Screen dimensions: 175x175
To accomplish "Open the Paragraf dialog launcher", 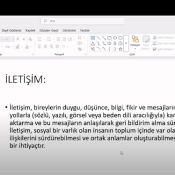I will click(x=86, y=54).
